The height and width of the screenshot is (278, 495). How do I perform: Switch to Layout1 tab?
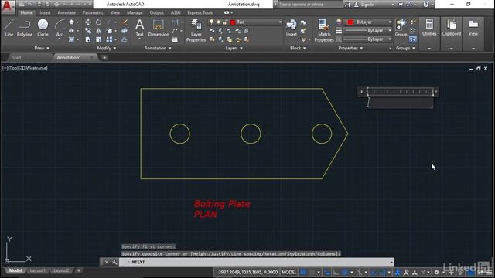click(37, 270)
